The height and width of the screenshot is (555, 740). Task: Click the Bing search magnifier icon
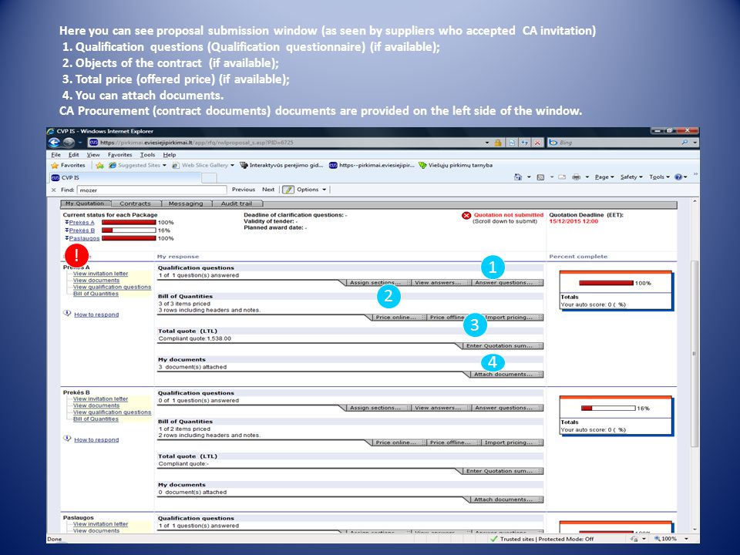coord(684,142)
